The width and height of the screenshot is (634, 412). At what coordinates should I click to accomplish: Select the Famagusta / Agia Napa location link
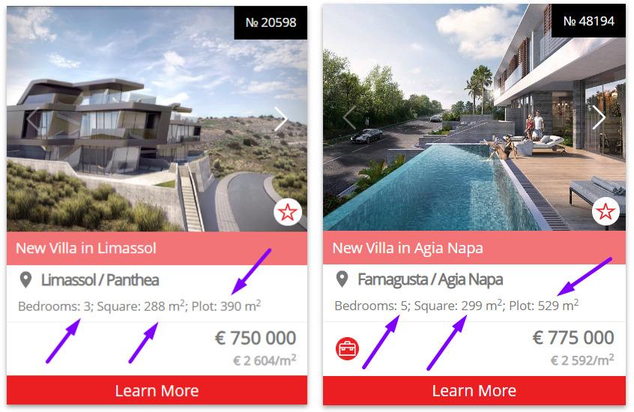click(430, 279)
